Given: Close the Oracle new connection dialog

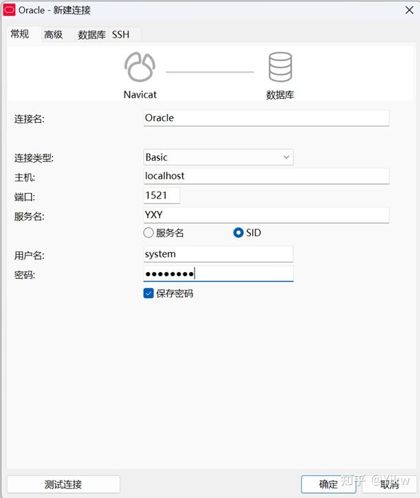Looking at the screenshot, I should click(409, 10).
